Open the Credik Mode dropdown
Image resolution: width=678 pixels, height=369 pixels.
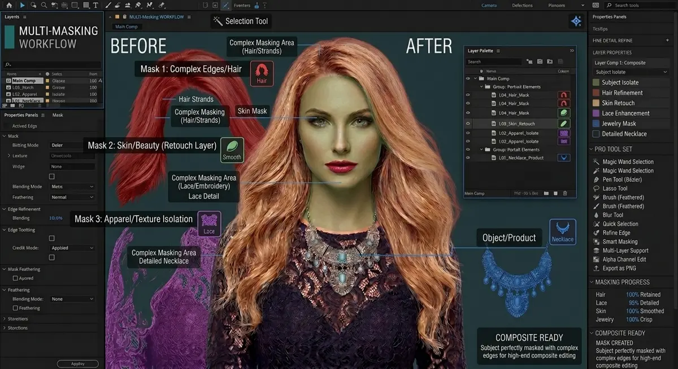tap(72, 248)
